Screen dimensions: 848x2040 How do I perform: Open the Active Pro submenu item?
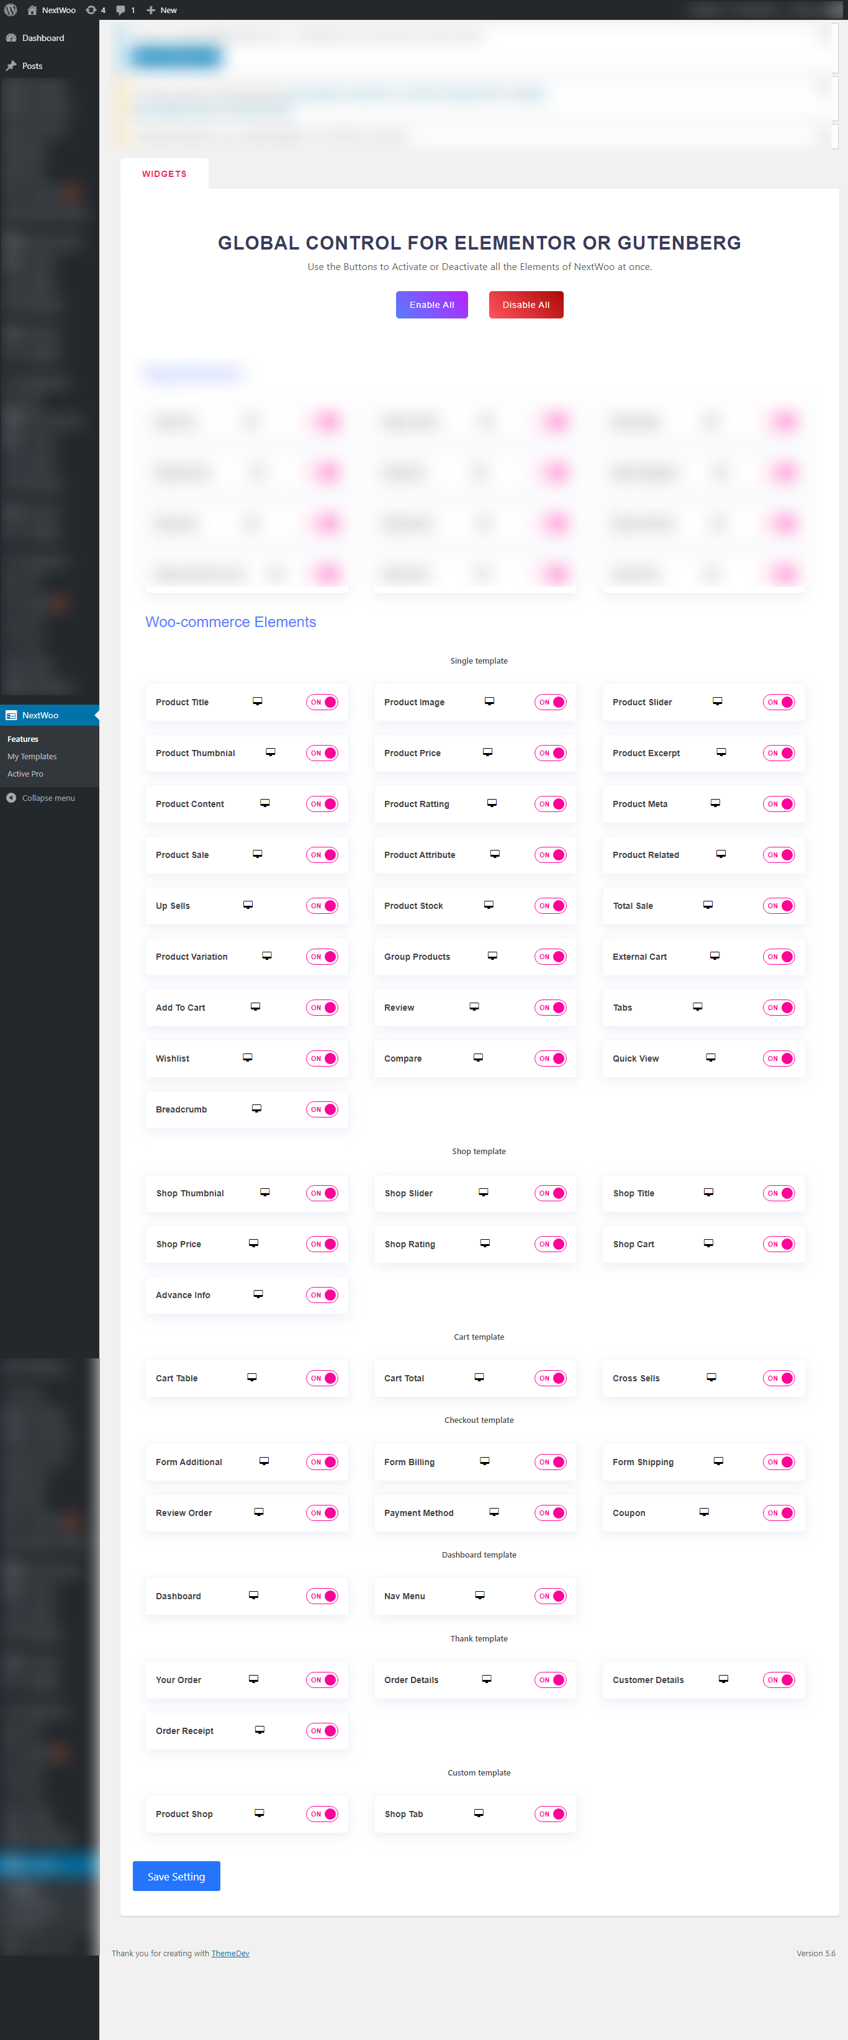(25, 774)
